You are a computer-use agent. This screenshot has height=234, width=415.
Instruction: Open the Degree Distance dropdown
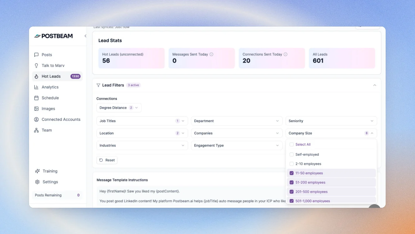(x=119, y=108)
